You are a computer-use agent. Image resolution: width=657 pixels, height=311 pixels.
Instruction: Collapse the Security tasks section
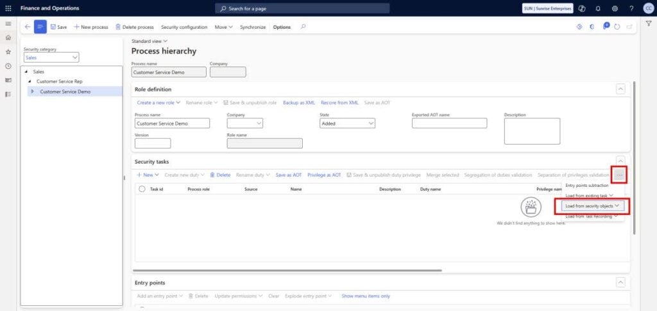tap(620, 161)
